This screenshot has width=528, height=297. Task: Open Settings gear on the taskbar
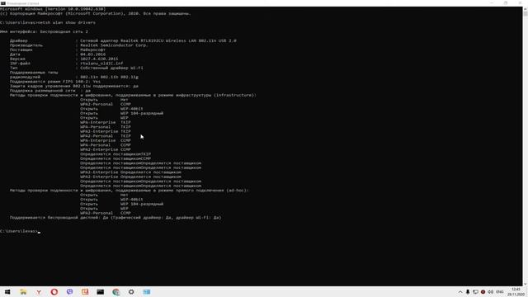coord(131,292)
